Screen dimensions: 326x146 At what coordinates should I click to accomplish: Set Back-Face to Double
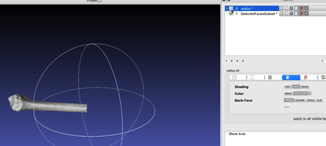pyautogui.click(x=300, y=100)
